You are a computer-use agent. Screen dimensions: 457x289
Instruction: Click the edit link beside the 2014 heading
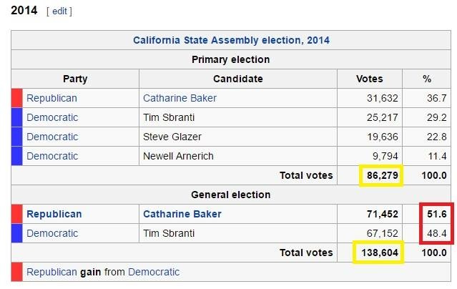pos(59,11)
